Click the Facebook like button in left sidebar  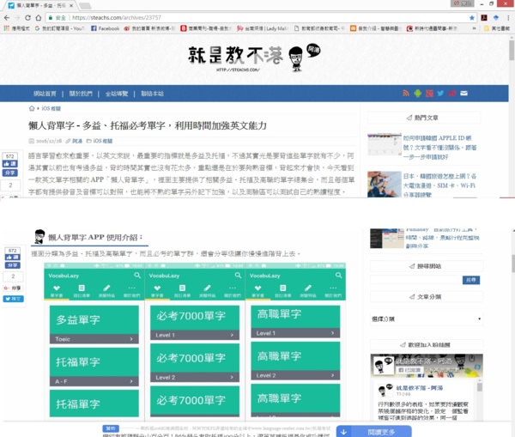point(10,163)
